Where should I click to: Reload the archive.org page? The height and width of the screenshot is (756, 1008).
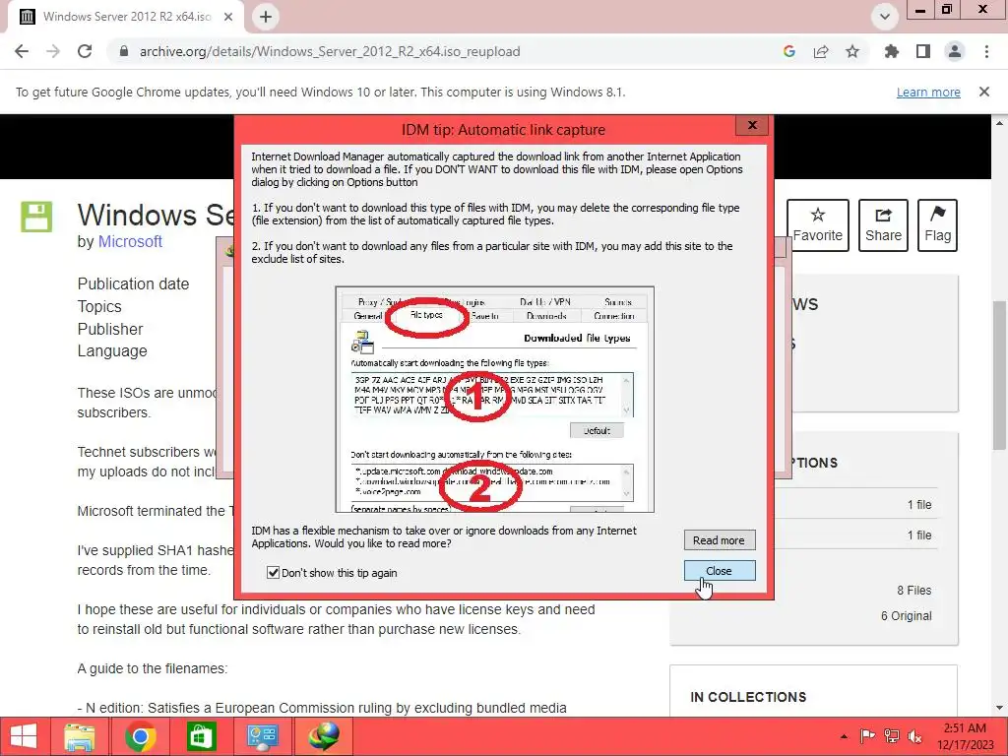pyautogui.click(x=85, y=51)
